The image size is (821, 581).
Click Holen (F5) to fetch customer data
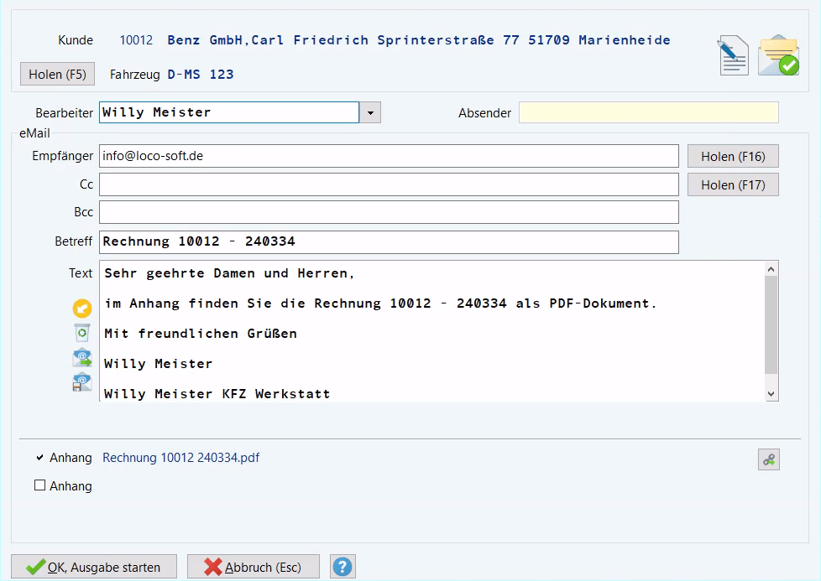[56, 74]
